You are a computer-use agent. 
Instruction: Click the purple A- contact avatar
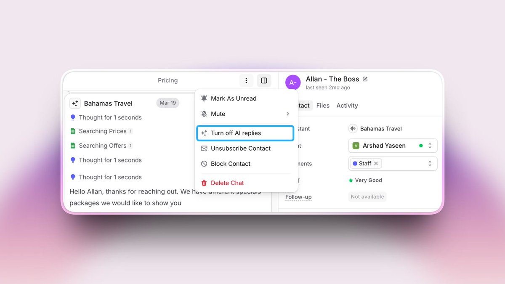(x=293, y=82)
